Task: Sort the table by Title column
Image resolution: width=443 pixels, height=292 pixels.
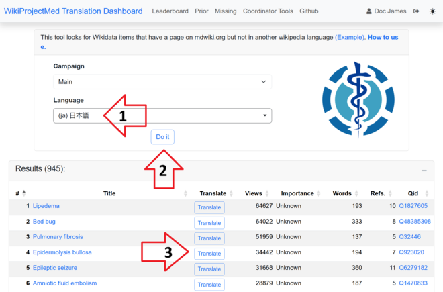Action: [109, 193]
